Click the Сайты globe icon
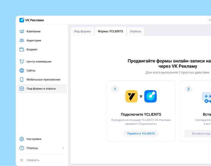Viewport: 211px width, 166px height. tap(22, 70)
